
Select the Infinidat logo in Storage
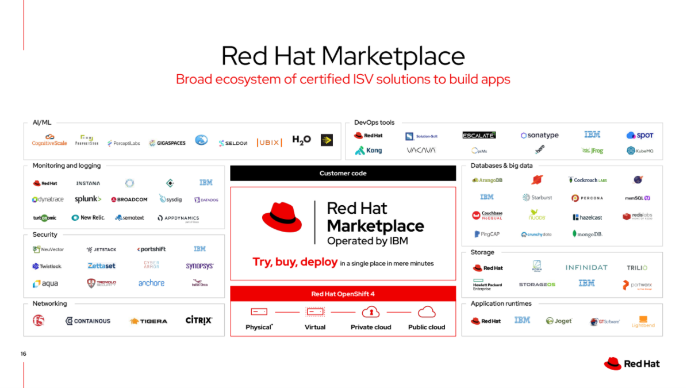pyautogui.click(x=586, y=267)
